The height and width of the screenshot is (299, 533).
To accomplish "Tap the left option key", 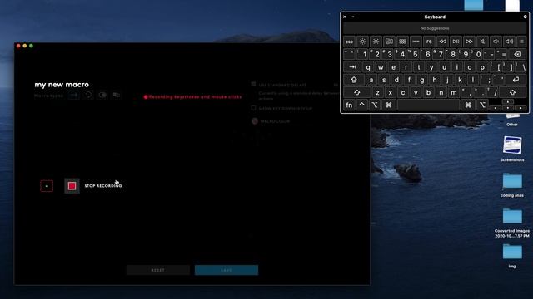I will click(375, 105).
